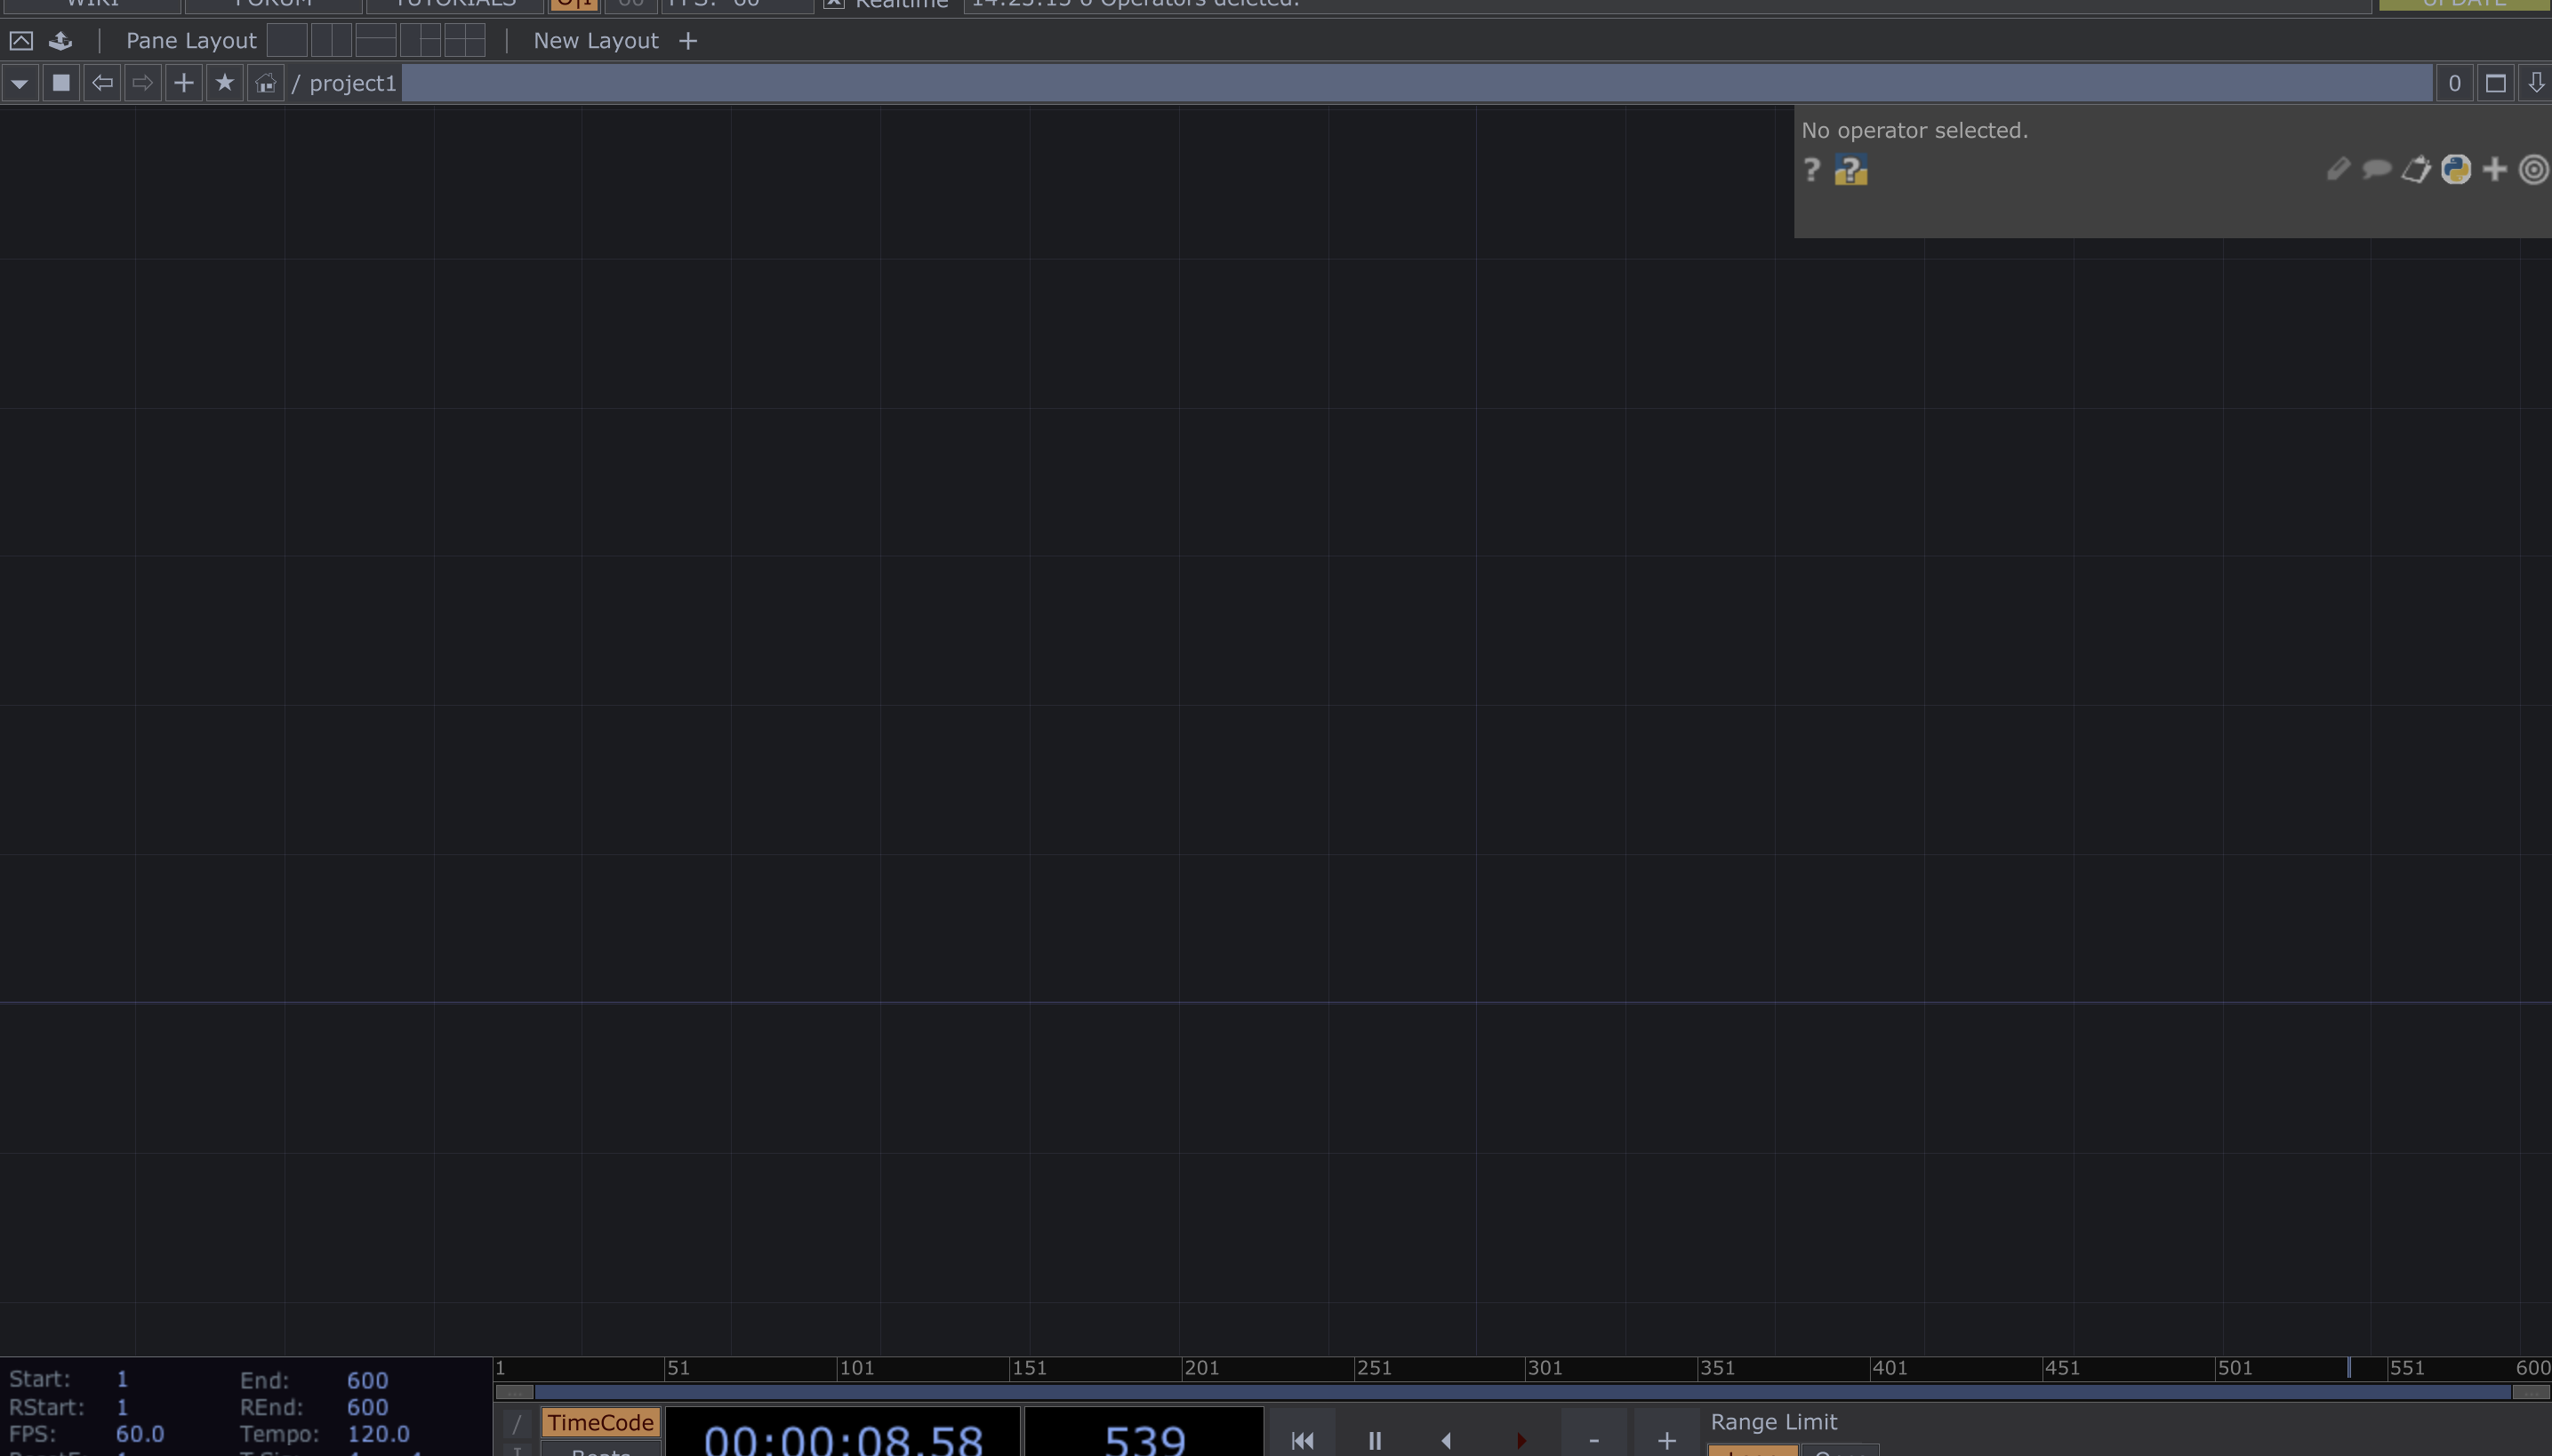The image size is (2552, 1456).
Task: Click the bookmark star icon in path bar
Action: coord(224,83)
